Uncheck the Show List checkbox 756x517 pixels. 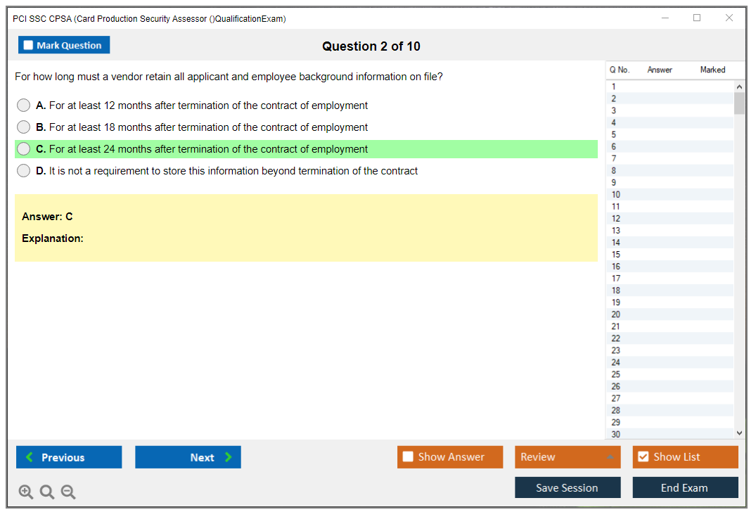[x=643, y=457]
